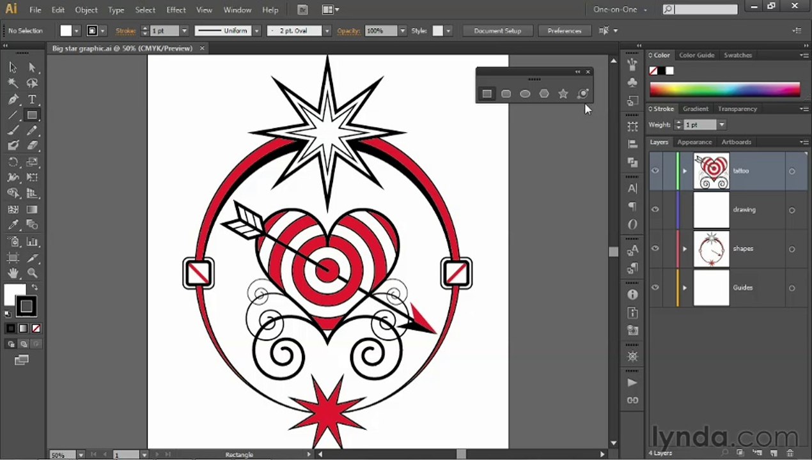Hide the Guides layer
This screenshot has height=460, width=812.
click(x=655, y=287)
